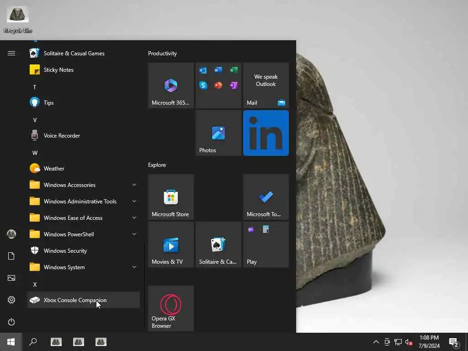The width and height of the screenshot is (468, 351).
Task: Open the Microsoft To Do tile
Action: coord(266,197)
